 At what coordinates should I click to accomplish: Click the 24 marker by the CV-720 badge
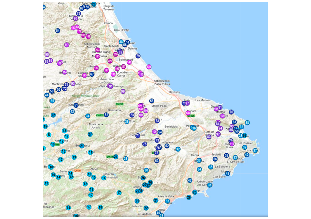[116, 157]
